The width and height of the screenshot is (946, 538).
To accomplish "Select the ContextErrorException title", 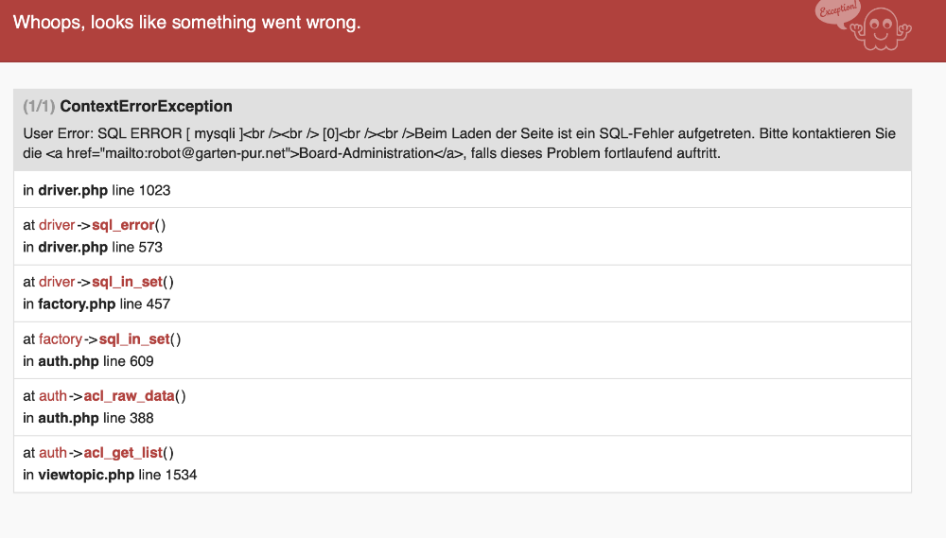I will coord(146,106).
